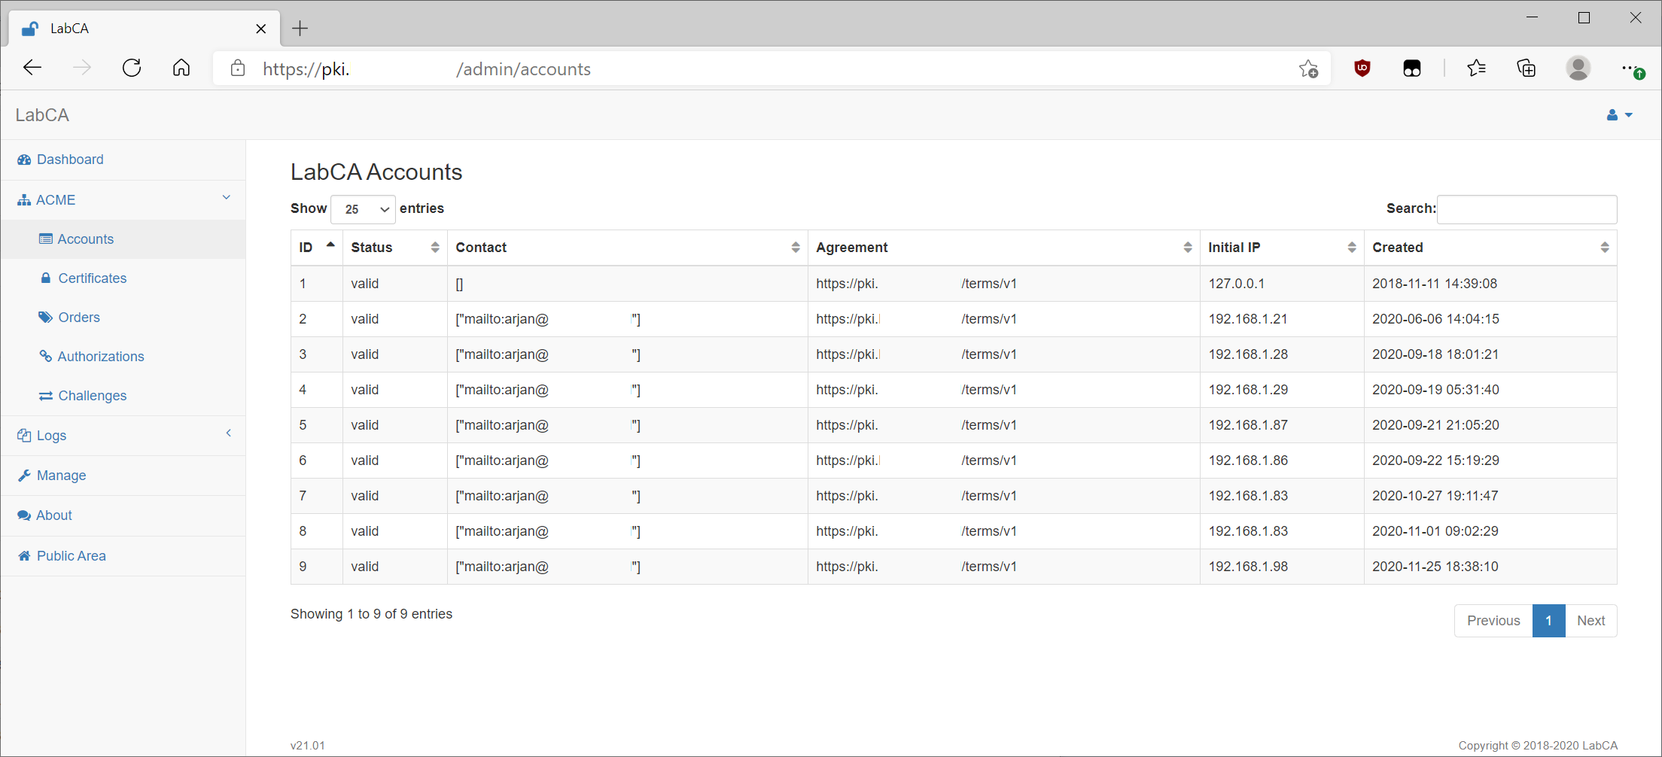The image size is (1662, 757).
Task: Click the Next pagination button
Action: tap(1590, 620)
